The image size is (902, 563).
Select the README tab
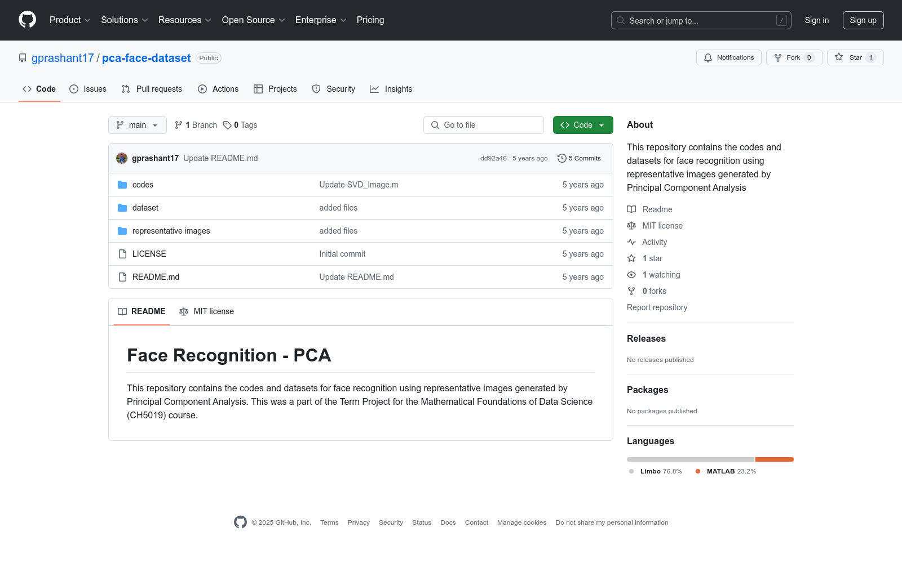142,311
